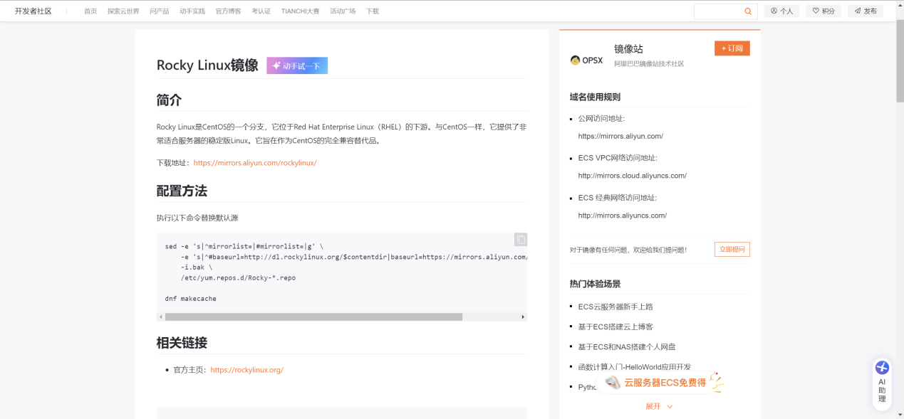Click the OPSX logo

pos(586,60)
